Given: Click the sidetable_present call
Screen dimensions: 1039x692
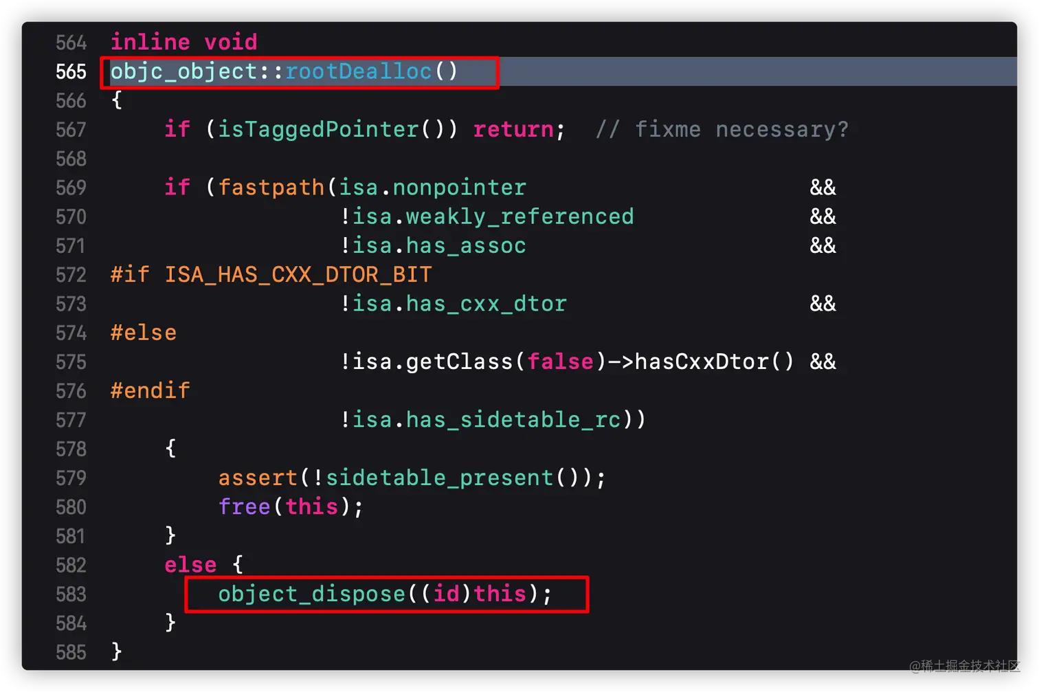Looking at the screenshot, I should click(x=439, y=478).
